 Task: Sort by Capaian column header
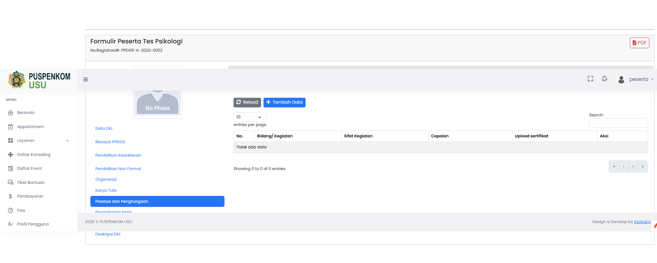pos(470,136)
